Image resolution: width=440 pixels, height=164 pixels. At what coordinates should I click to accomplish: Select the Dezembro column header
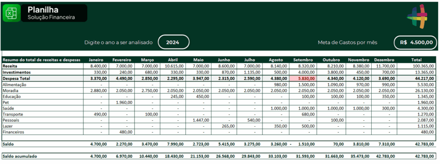384,60
